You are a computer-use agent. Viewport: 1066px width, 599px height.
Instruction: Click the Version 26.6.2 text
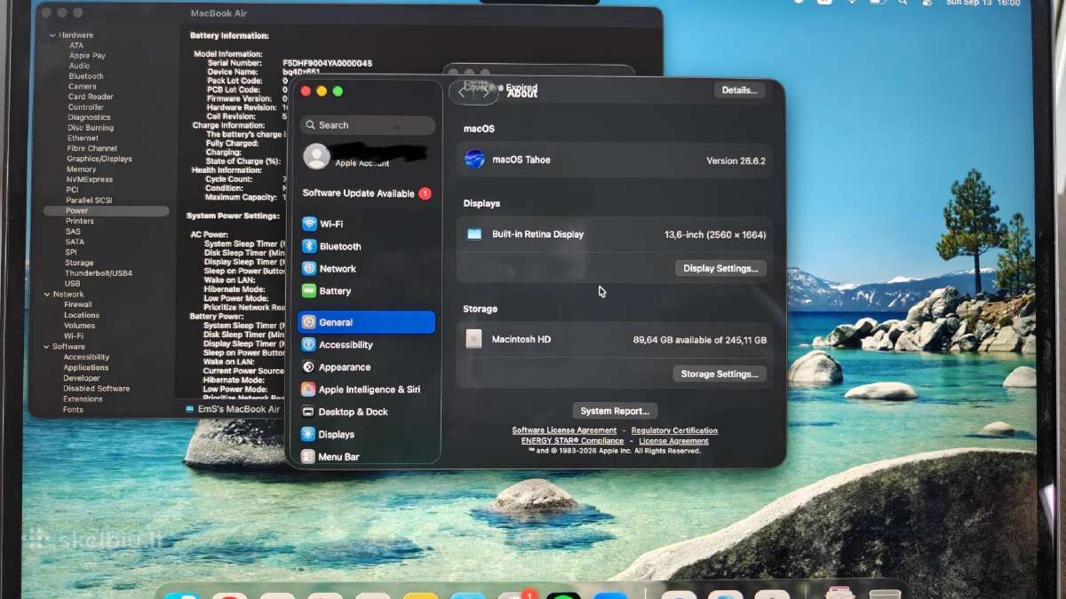(x=736, y=161)
